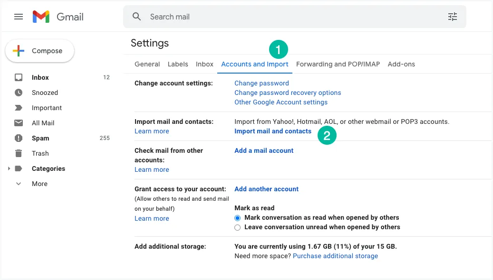The image size is (493, 280).
Task: Select the Snoozed clock icon
Action: (18, 93)
